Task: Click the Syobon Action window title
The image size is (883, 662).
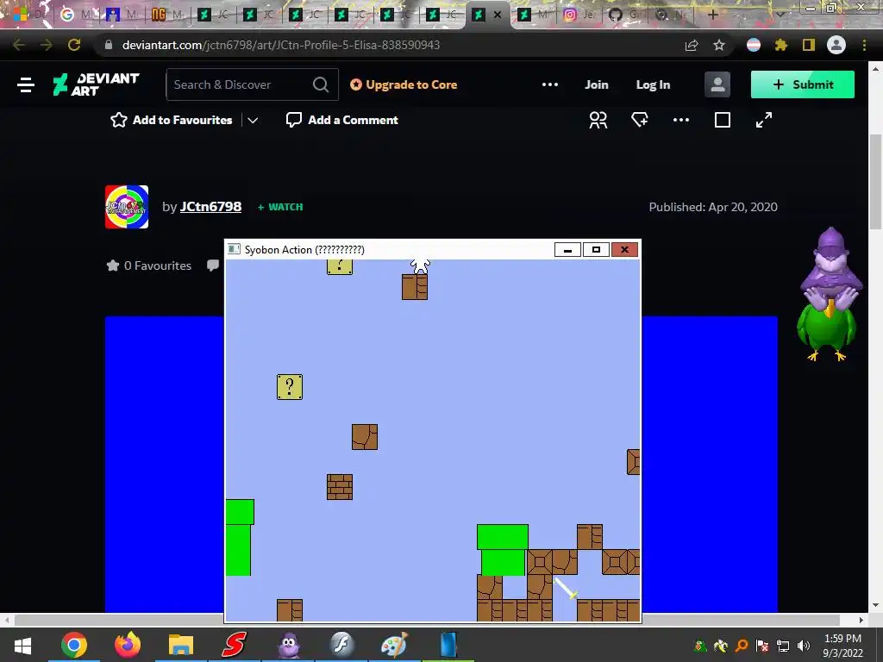Action: 304,249
